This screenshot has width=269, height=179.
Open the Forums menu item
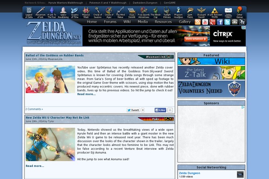point(110,22)
